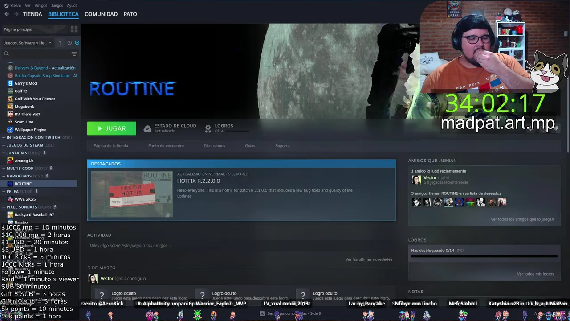Screen dimensions: 570x321
Task: Toggle the ready-to-play filter icon
Action: coord(77,43)
